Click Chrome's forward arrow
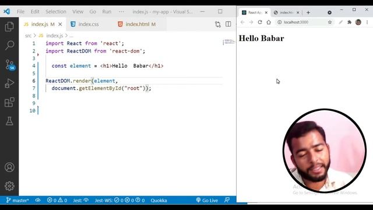373x210 pixels. 251,22
